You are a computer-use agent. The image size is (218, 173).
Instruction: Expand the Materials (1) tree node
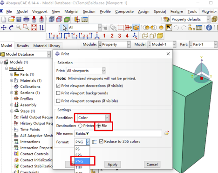12,80
